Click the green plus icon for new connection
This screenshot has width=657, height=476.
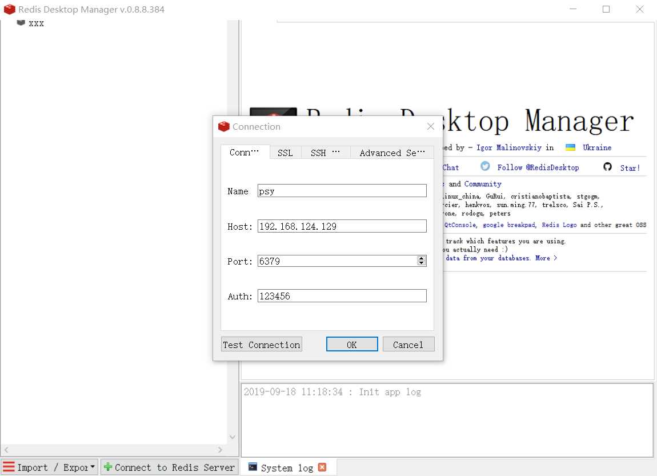point(107,467)
